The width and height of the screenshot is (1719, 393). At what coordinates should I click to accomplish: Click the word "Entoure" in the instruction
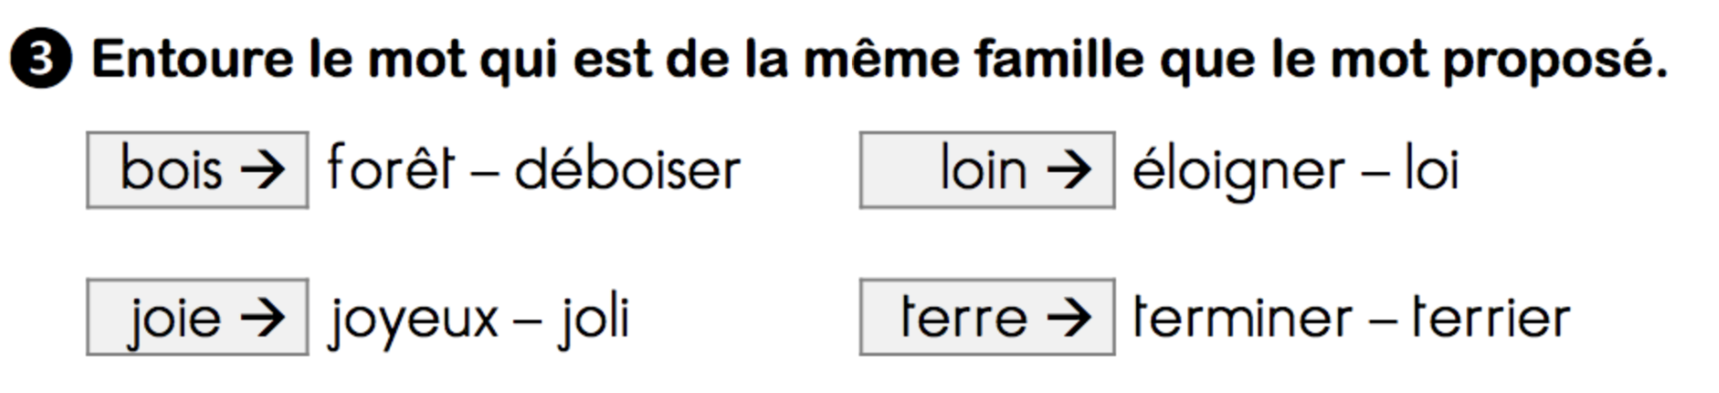193,60
